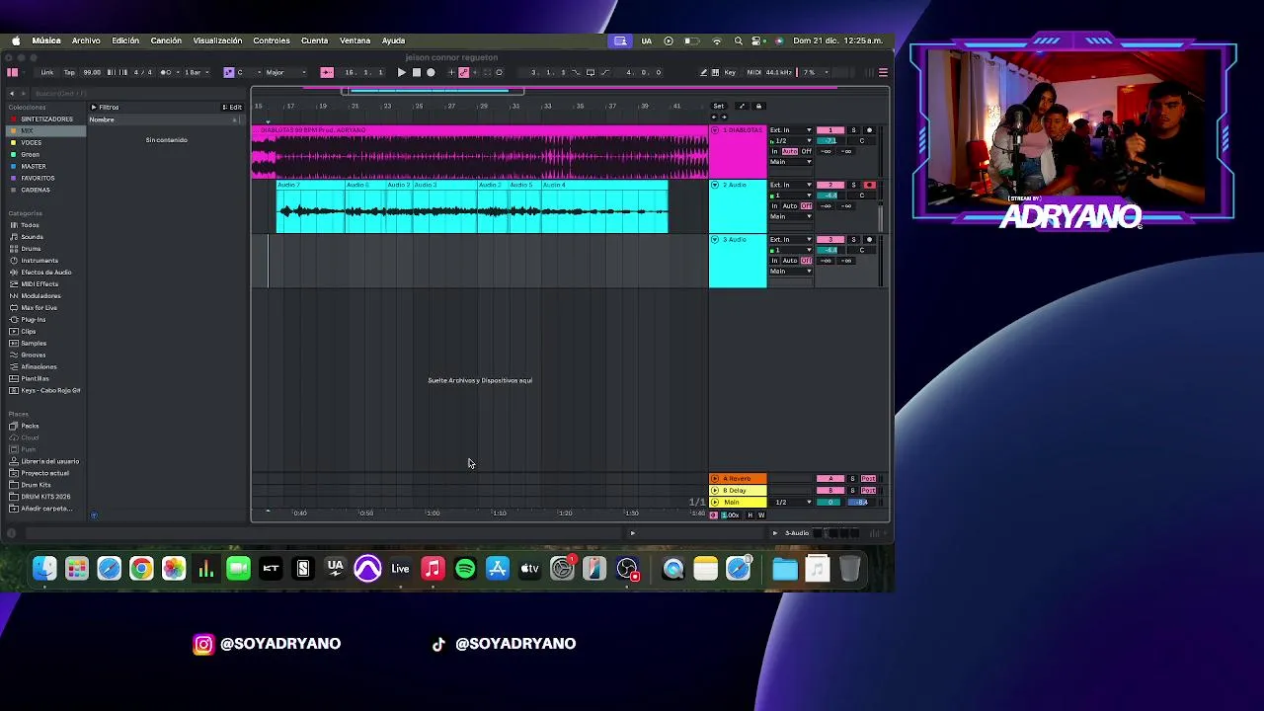
Task: Click the Tap tempo button
Action: (69, 72)
